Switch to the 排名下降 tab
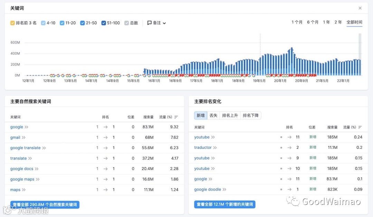Viewport: 373px width, 217px height. (251, 115)
